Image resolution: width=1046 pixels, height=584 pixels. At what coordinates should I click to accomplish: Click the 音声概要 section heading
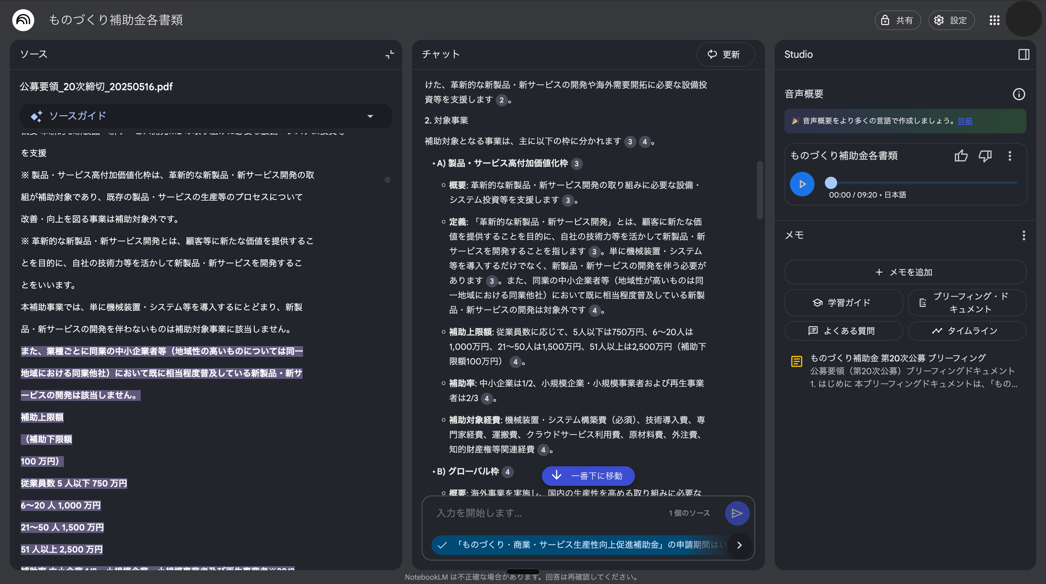tap(804, 94)
